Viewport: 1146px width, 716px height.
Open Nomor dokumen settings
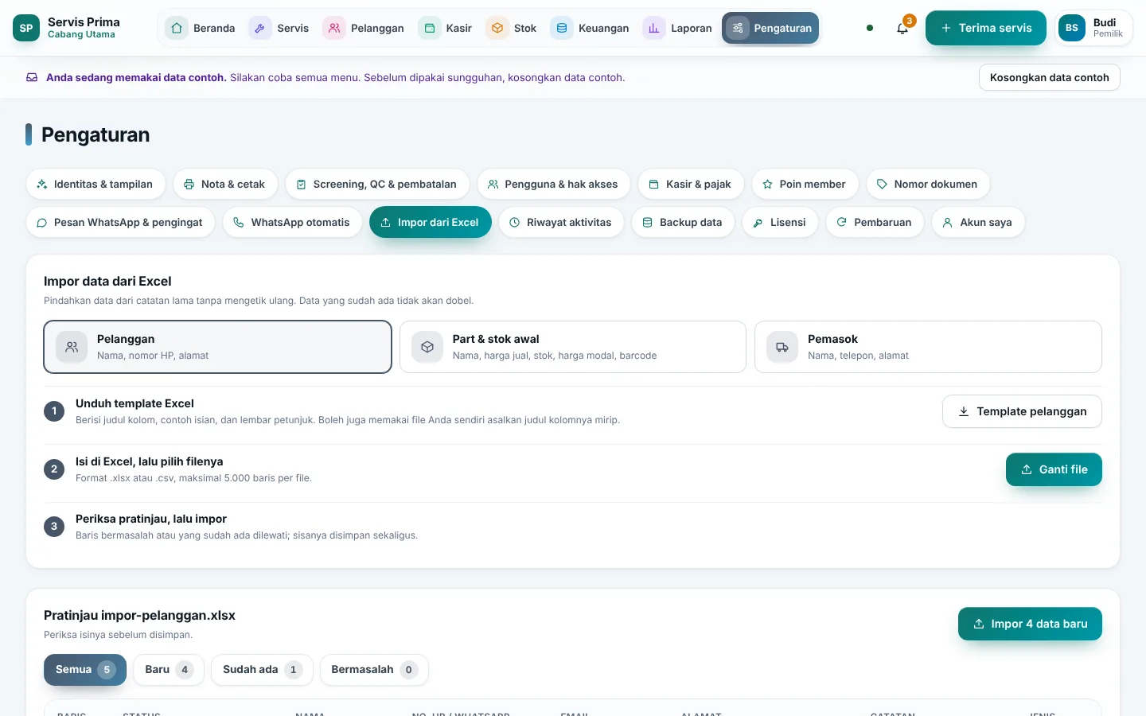928,184
